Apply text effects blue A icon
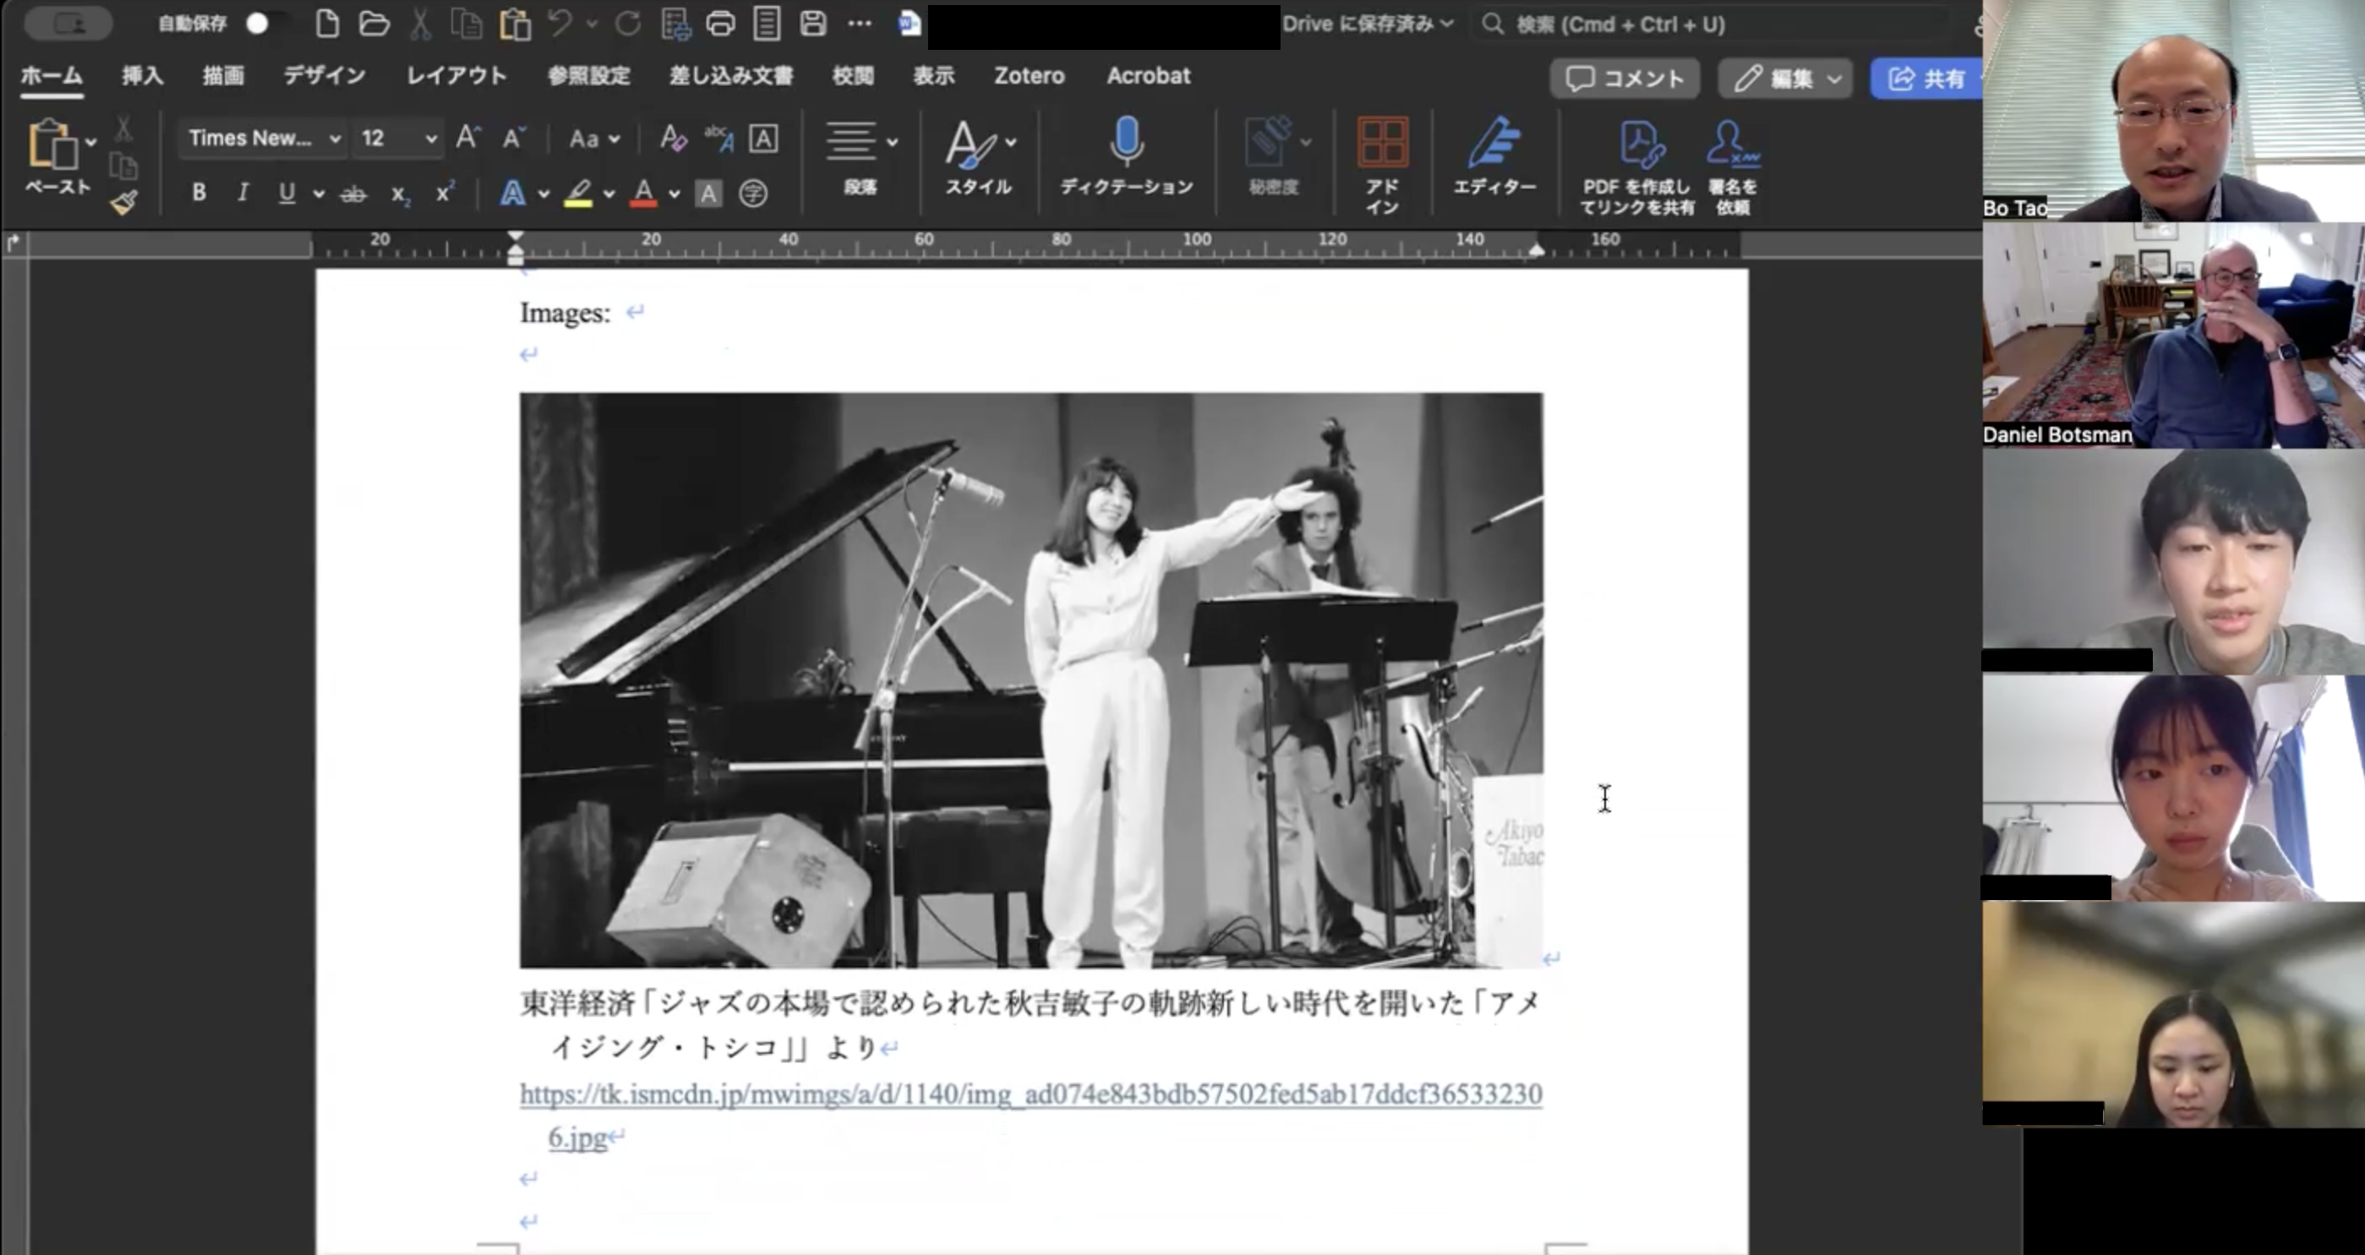The image size is (2365, 1255). point(513,193)
